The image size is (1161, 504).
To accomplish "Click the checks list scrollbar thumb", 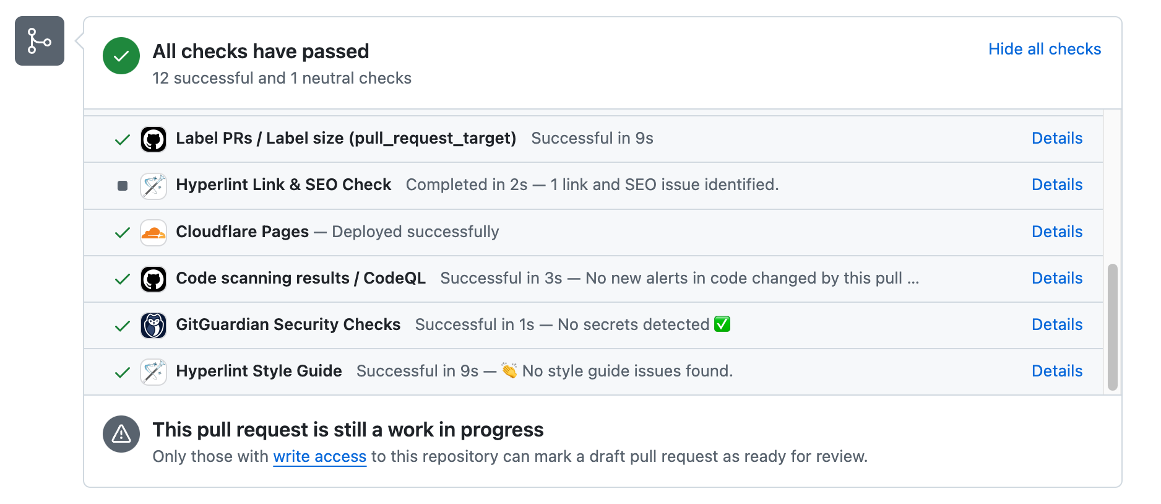I will pyautogui.click(x=1112, y=327).
